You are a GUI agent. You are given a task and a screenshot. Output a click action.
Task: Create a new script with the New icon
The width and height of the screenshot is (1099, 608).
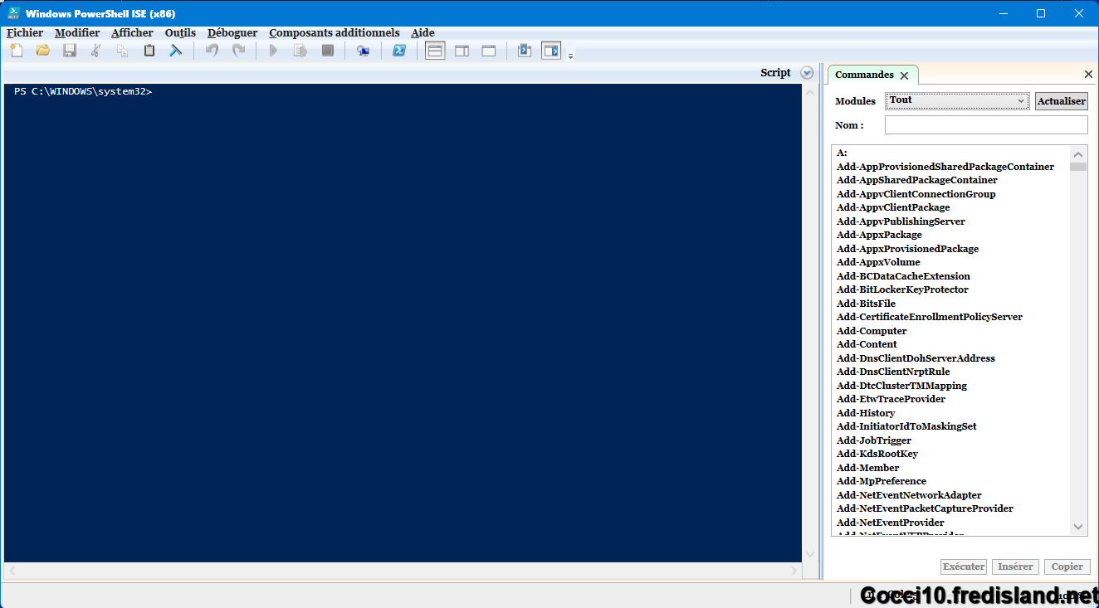[17, 51]
